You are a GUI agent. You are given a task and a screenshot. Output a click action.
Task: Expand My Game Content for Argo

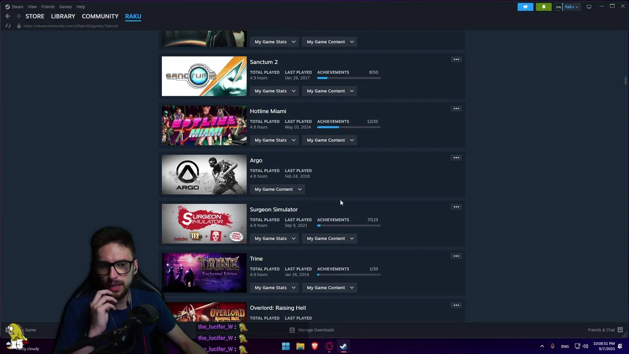point(278,189)
